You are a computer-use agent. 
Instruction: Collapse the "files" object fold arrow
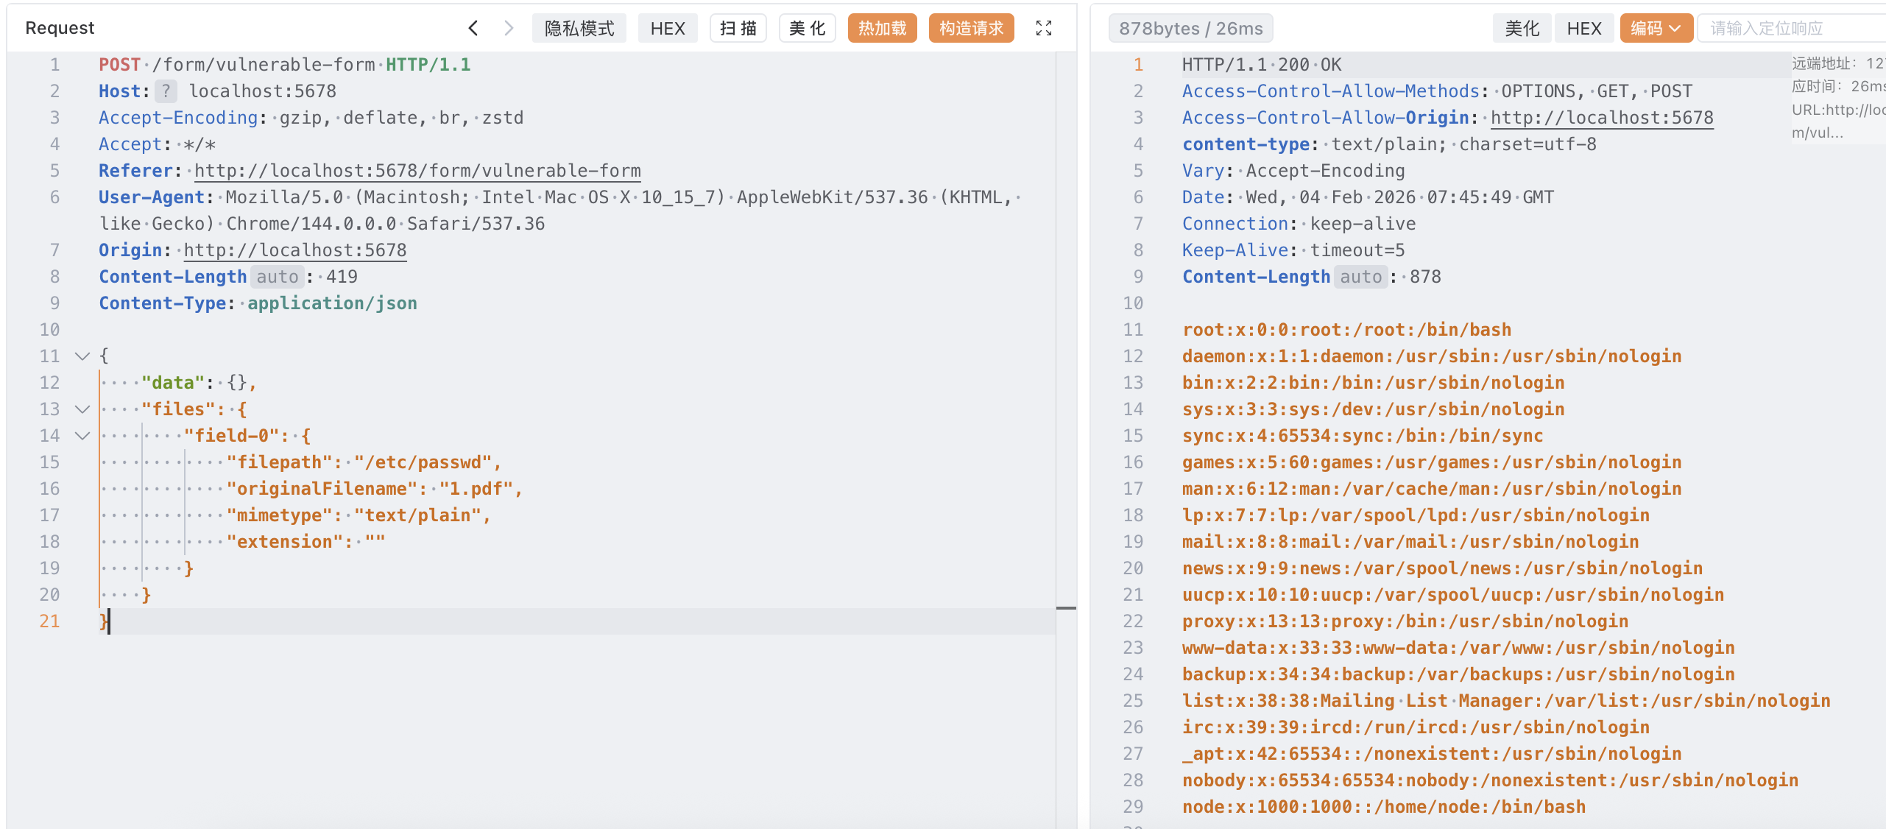pos(82,409)
